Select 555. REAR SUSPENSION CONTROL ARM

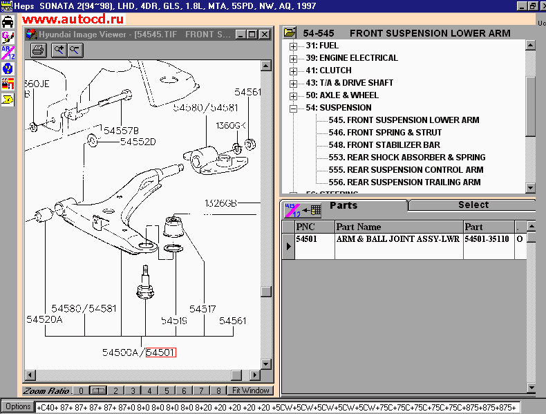(x=406, y=170)
